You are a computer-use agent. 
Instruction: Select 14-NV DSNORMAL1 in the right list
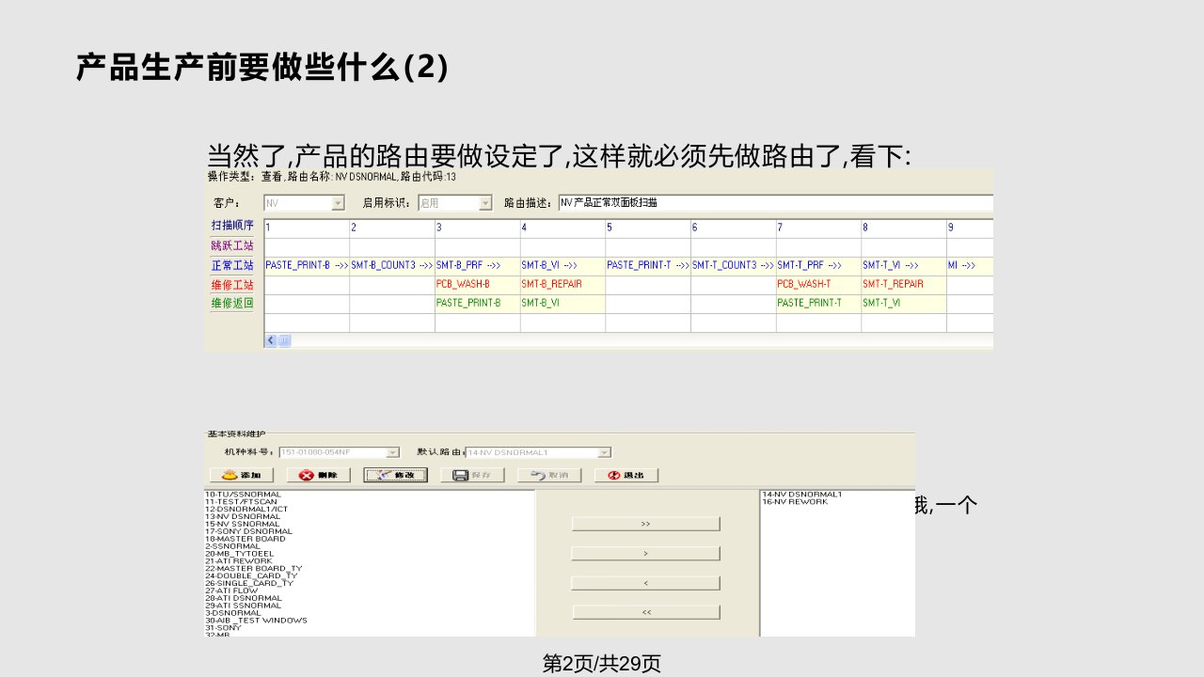tap(802, 495)
